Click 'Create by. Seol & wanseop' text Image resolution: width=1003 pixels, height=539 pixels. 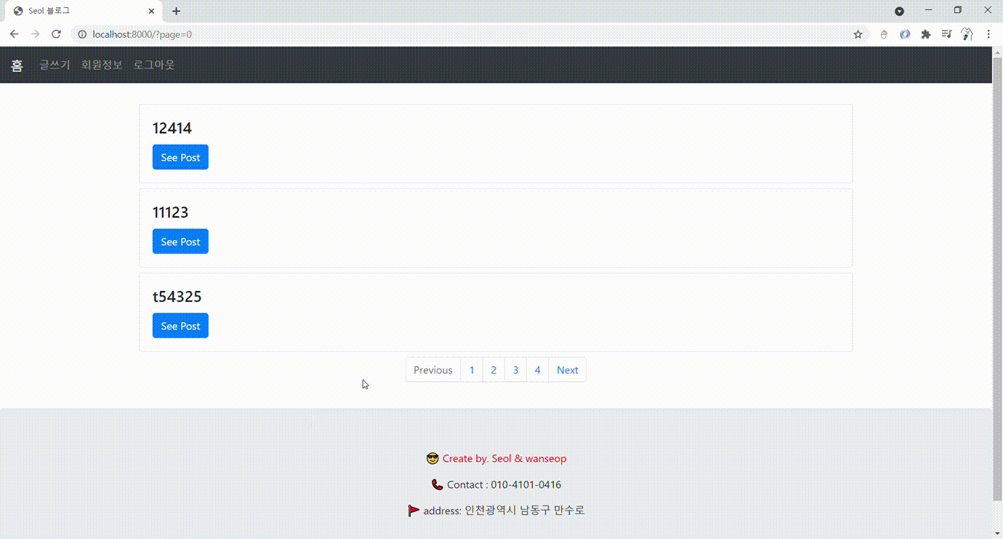click(504, 458)
